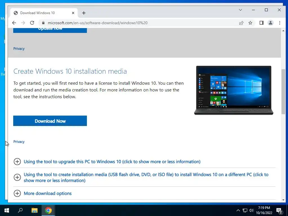Expand plus icon for create installation media section
288x216 pixels.
pos(17,177)
